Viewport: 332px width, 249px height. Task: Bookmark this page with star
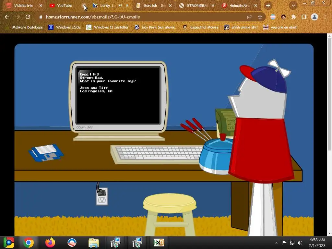tap(260, 17)
